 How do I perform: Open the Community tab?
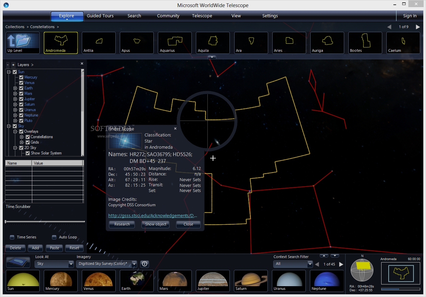[168, 16]
